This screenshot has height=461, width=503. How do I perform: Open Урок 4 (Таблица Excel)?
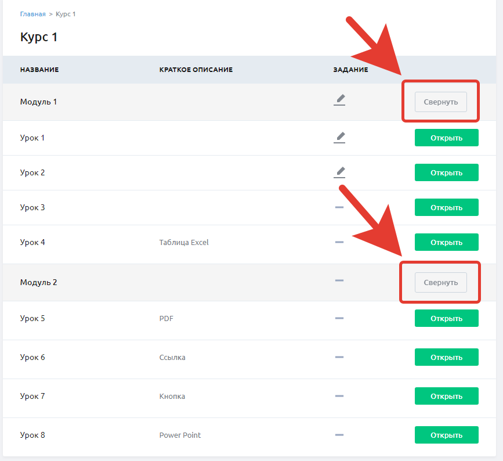tap(447, 242)
